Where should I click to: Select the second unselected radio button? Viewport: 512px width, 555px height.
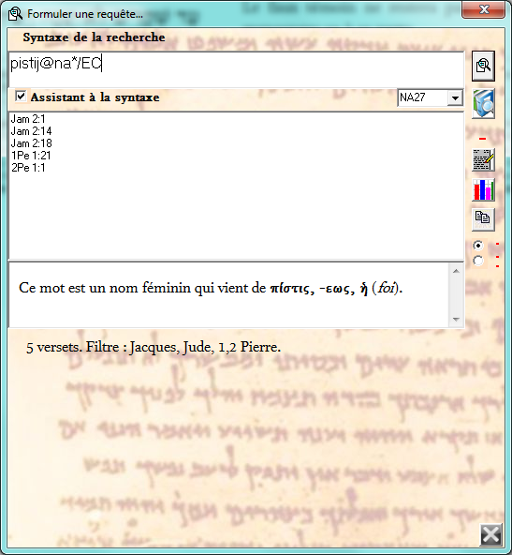coord(478,261)
